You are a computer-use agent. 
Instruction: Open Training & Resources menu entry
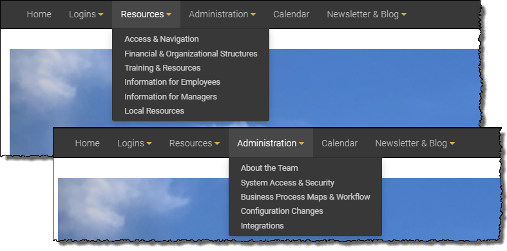(x=162, y=67)
